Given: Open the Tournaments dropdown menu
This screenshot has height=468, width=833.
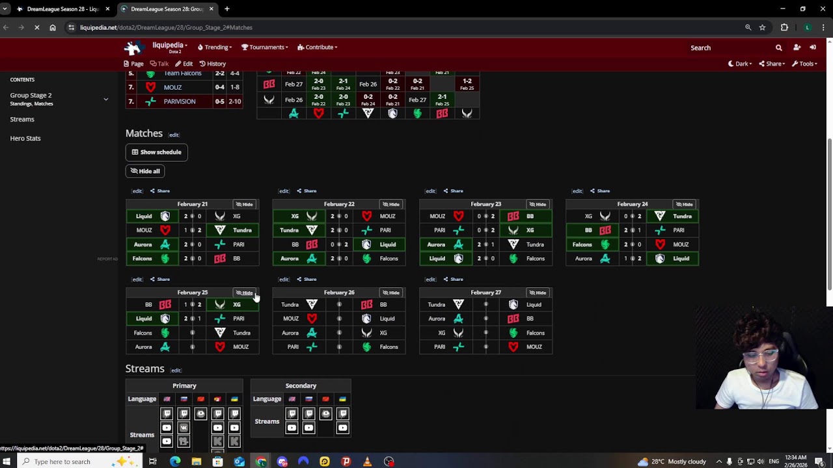Looking at the screenshot, I should point(264,47).
